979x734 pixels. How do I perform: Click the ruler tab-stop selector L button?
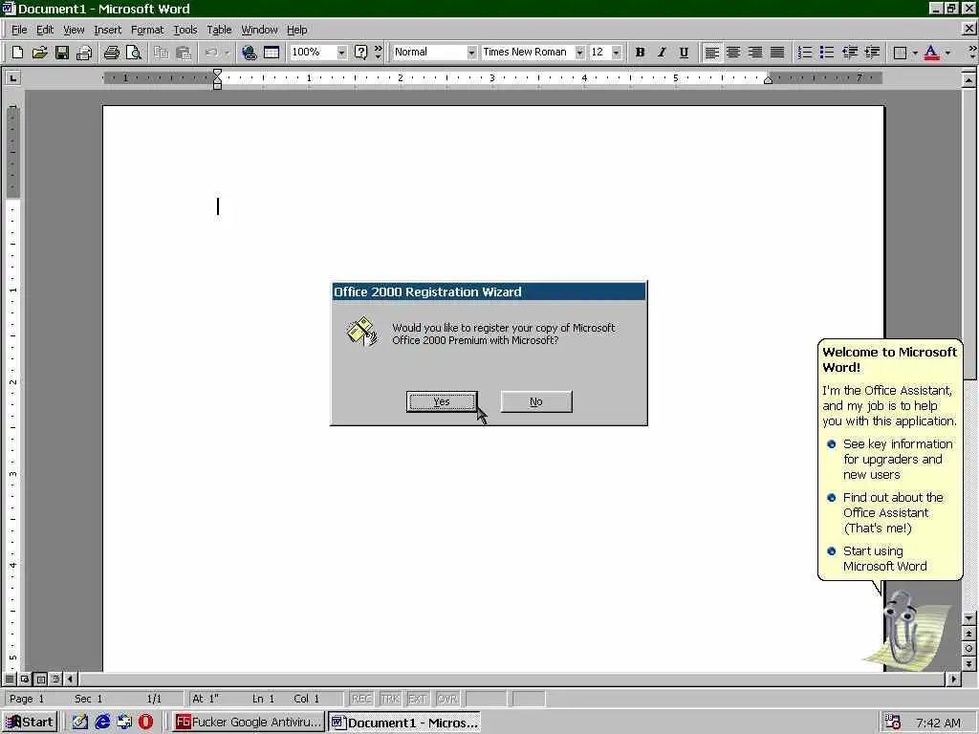pyautogui.click(x=12, y=78)
